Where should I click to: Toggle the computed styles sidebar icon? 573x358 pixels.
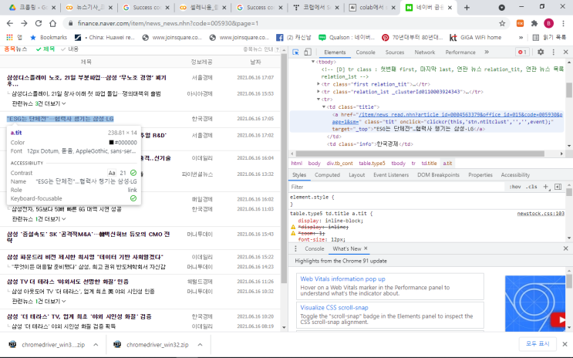(558, 187)
